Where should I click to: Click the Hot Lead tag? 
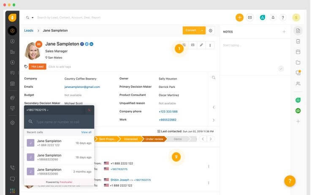[x=38, y=66]
